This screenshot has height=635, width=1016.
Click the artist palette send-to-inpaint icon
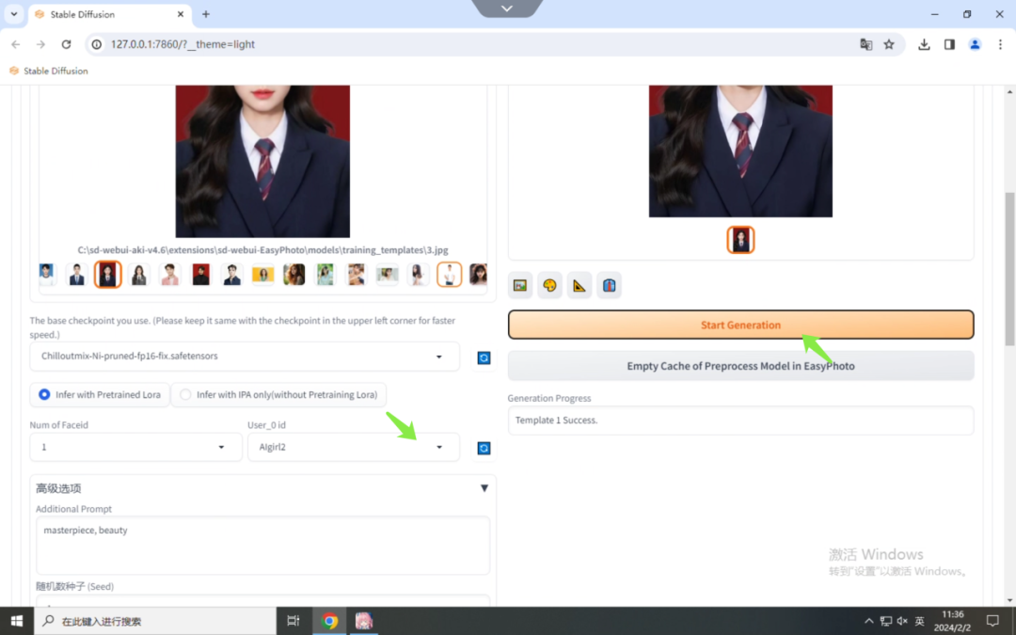(549, 285)
